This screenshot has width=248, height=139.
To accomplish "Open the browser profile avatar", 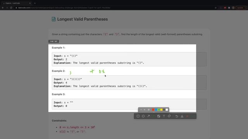I will point(233,8).
